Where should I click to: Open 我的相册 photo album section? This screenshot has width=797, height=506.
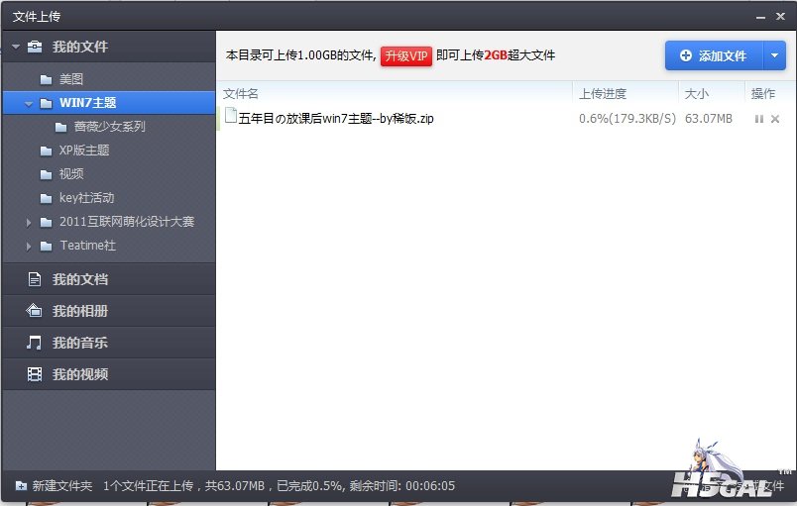(x=79, y=311)
